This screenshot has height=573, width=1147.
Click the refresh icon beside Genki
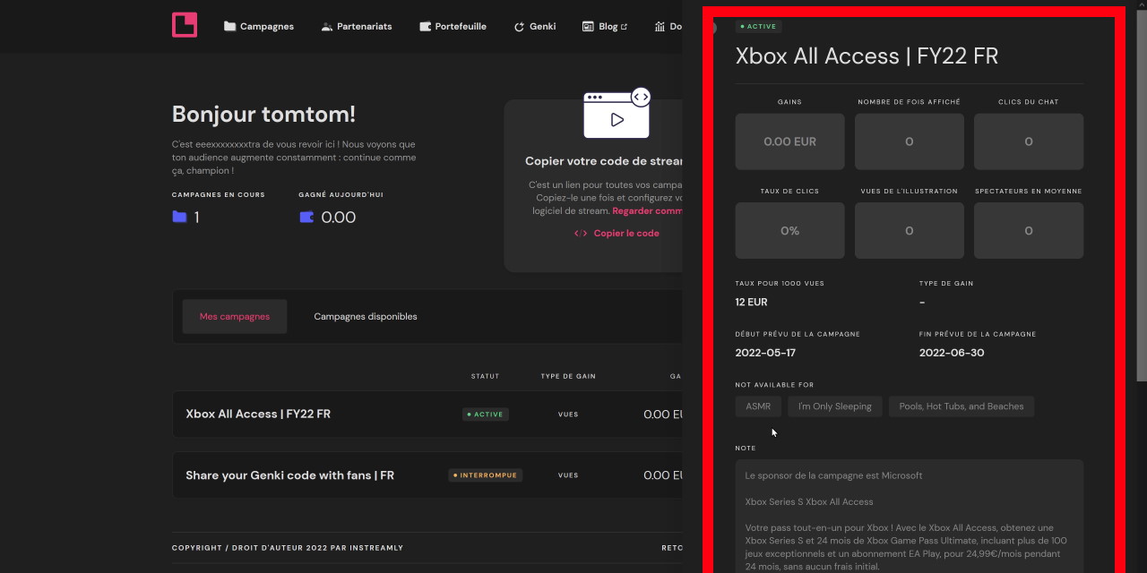coord(519,27)
